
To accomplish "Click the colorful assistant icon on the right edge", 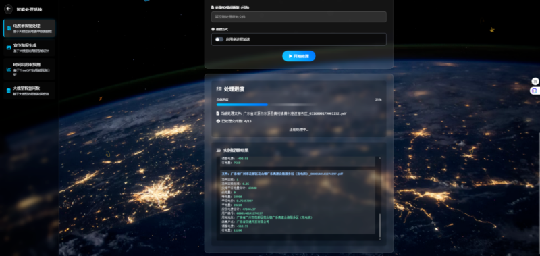I will coord(535,91).
